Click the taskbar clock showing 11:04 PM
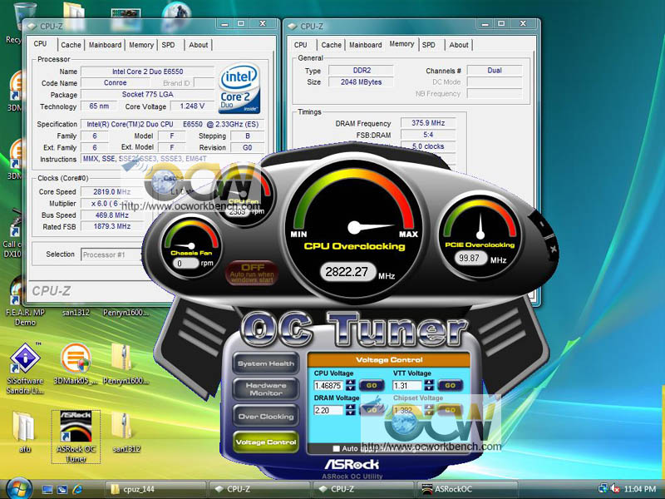This screenshot has height=499, width=665. point(640,489)
